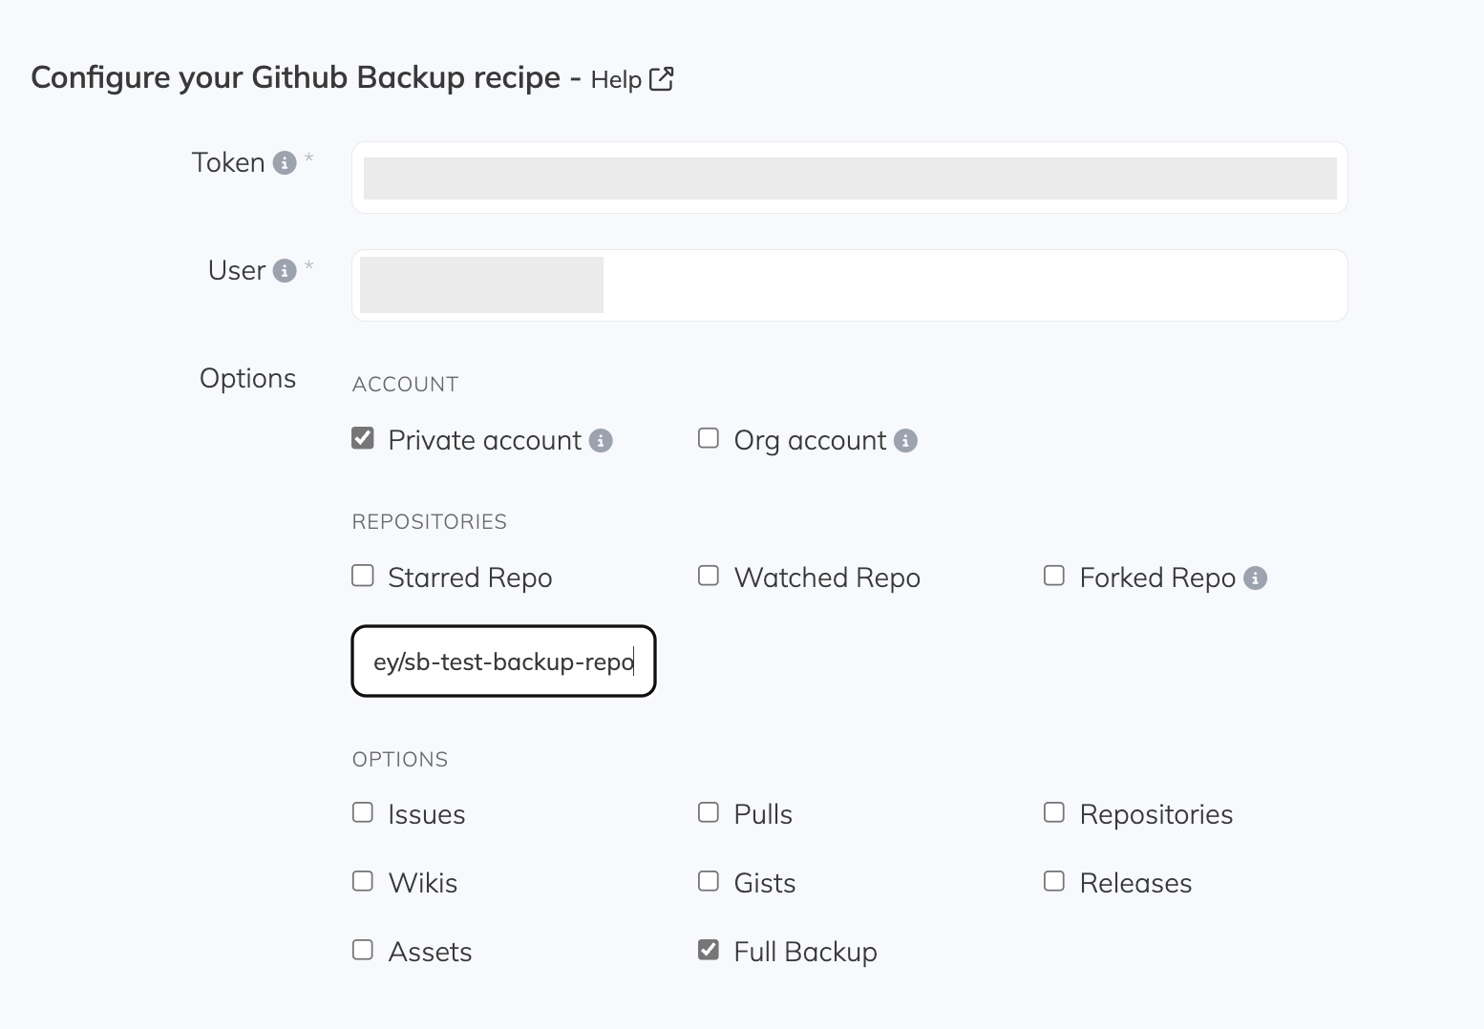Click into the Token input field
Image resolution: width=1484 pixels, height=1029 pixels.
pos(849,178)
